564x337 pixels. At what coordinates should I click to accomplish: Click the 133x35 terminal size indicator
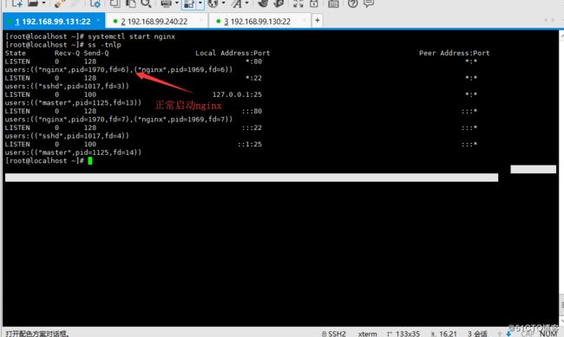click(x=403, y=334)
